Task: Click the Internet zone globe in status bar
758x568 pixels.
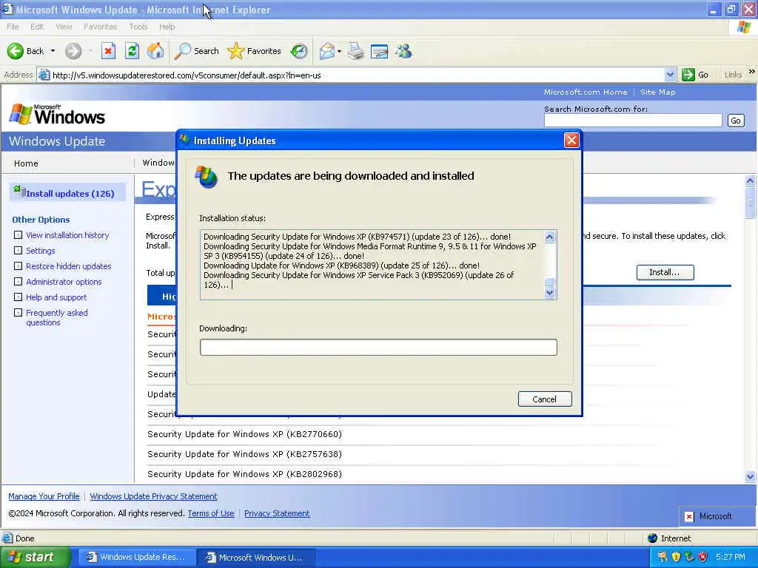Action: click(x=653, y=538)
